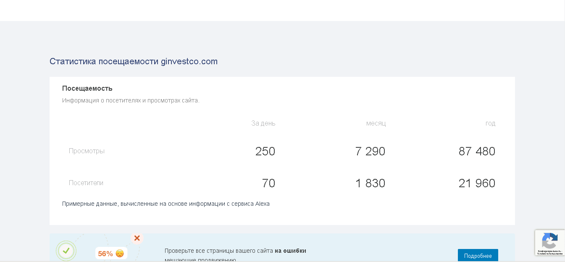Click the green checkmark icon in the banner

(66, 251)
